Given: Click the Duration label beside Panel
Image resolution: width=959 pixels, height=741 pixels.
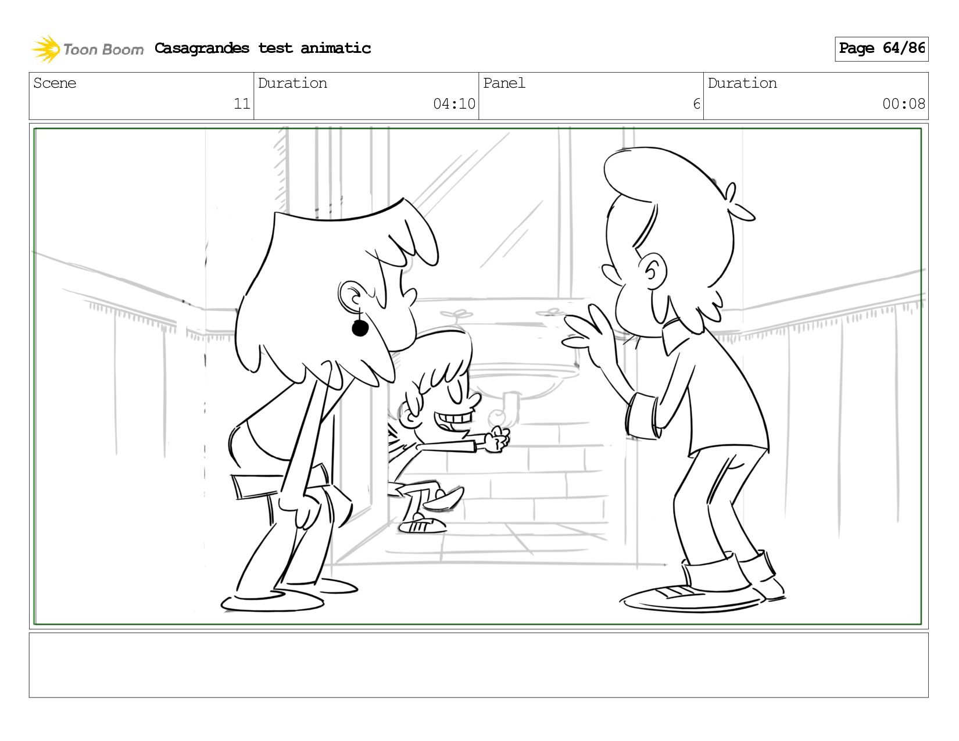Looking at the screenshot, I should (x=742, y=83).
